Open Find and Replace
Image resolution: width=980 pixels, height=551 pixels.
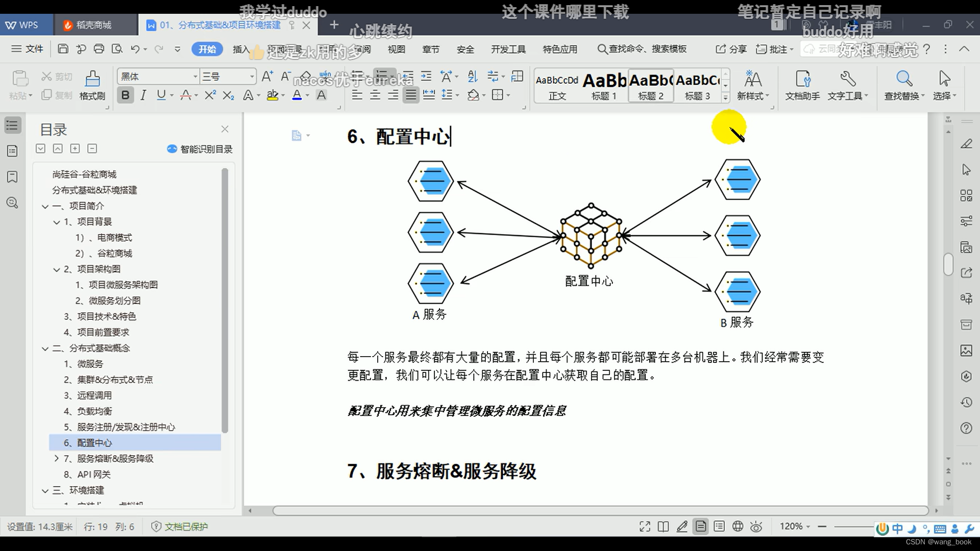903,84
